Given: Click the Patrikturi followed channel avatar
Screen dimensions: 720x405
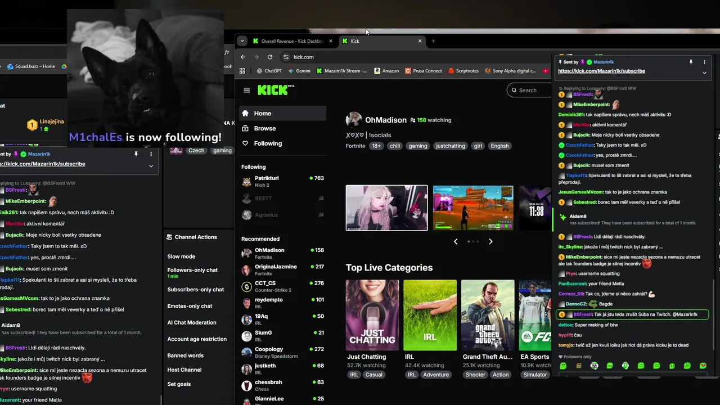Looking at the screenshot, I should [246, 182].
